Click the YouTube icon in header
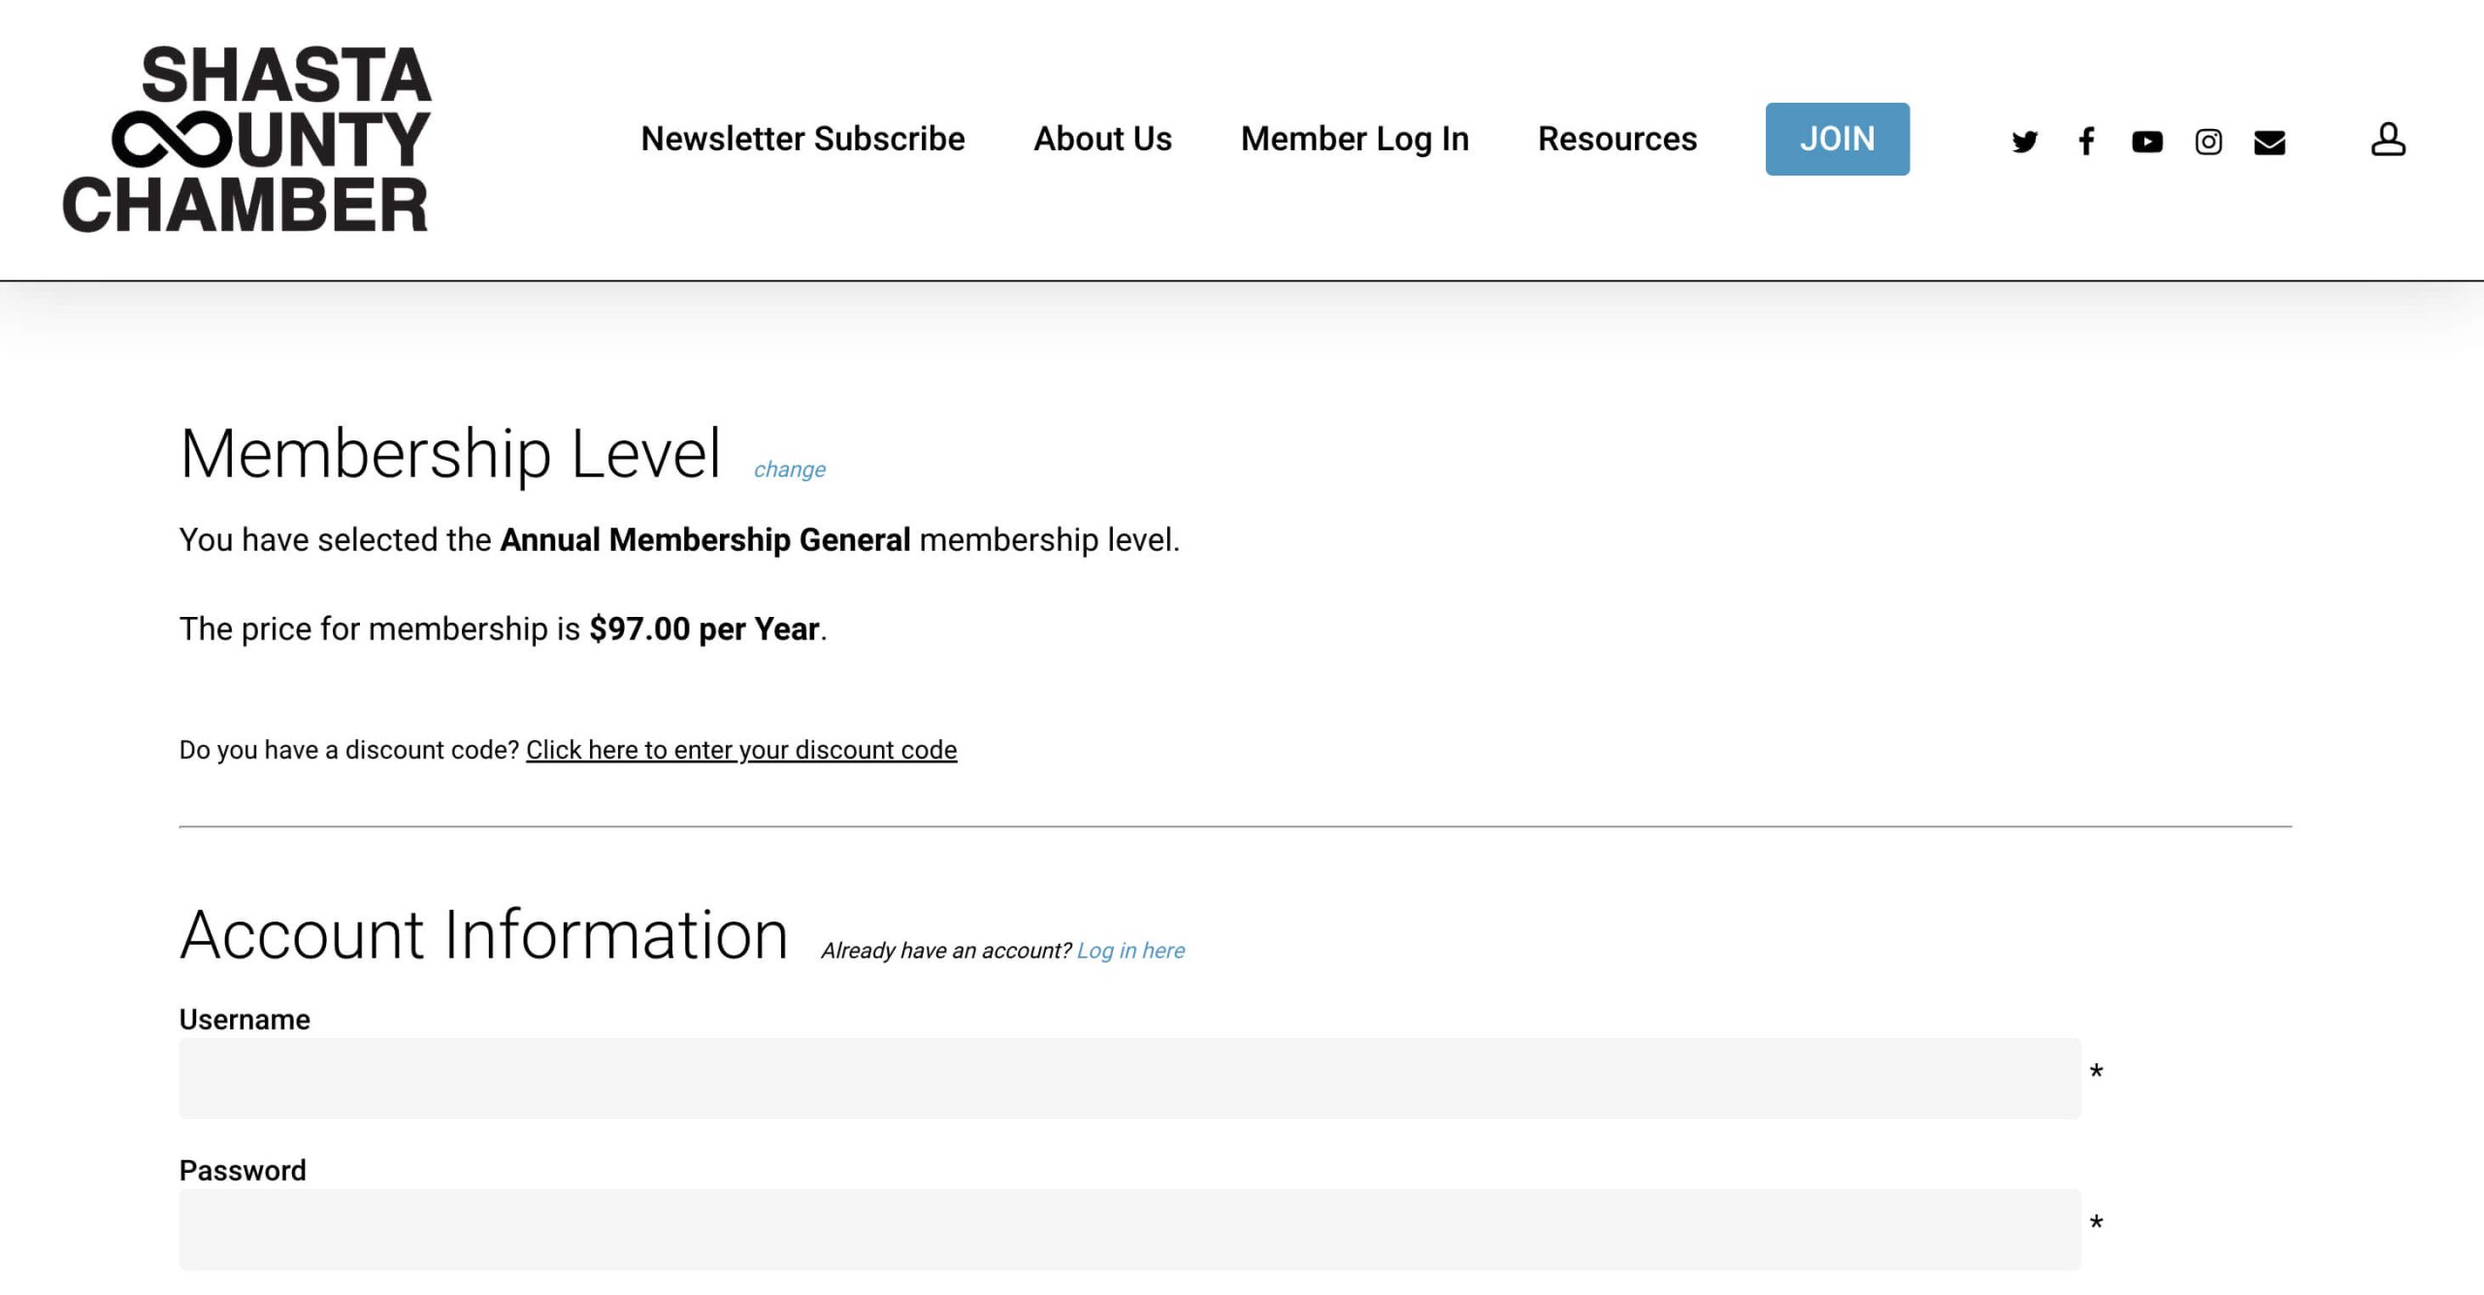Image resolution: width=2484 pixels, height=1295 pixels. click(2147, 138)
